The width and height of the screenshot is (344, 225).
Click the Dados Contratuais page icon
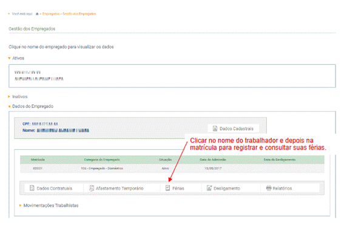pyautogui.click(x=32, y=188)
